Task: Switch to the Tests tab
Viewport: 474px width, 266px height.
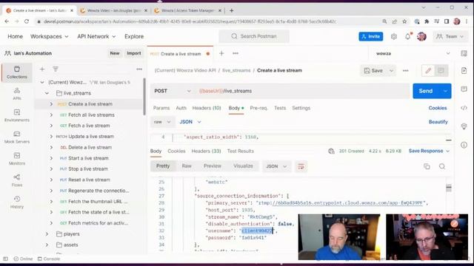Action: (280, 108)
